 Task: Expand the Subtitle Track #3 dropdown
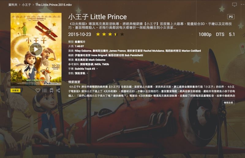point(86,69)
